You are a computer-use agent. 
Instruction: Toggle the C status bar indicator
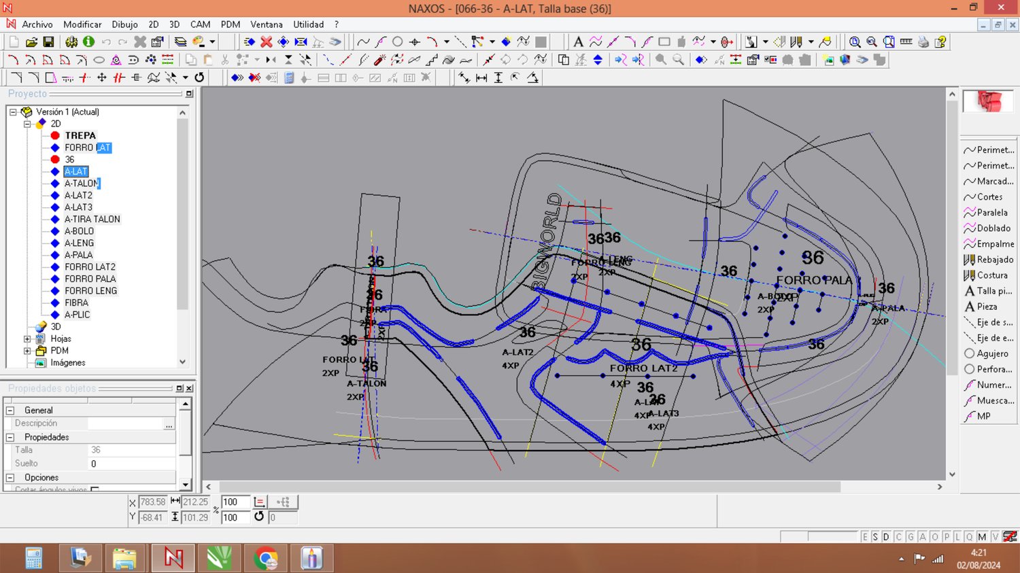pyautogui.click(x=898, y=537)
